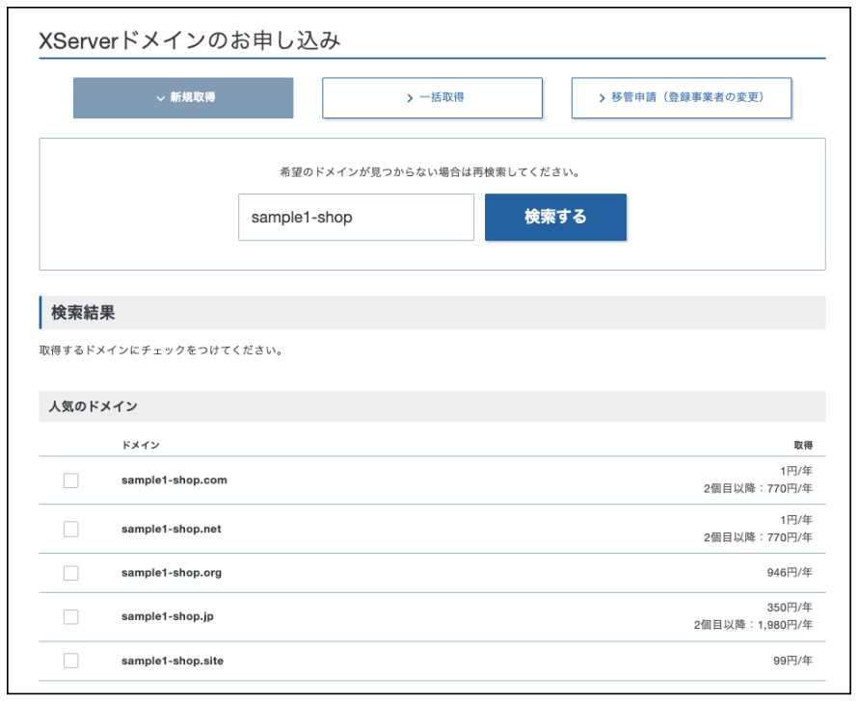Click the ドメイン column header

pyautogui.click(x=140, y=445)
